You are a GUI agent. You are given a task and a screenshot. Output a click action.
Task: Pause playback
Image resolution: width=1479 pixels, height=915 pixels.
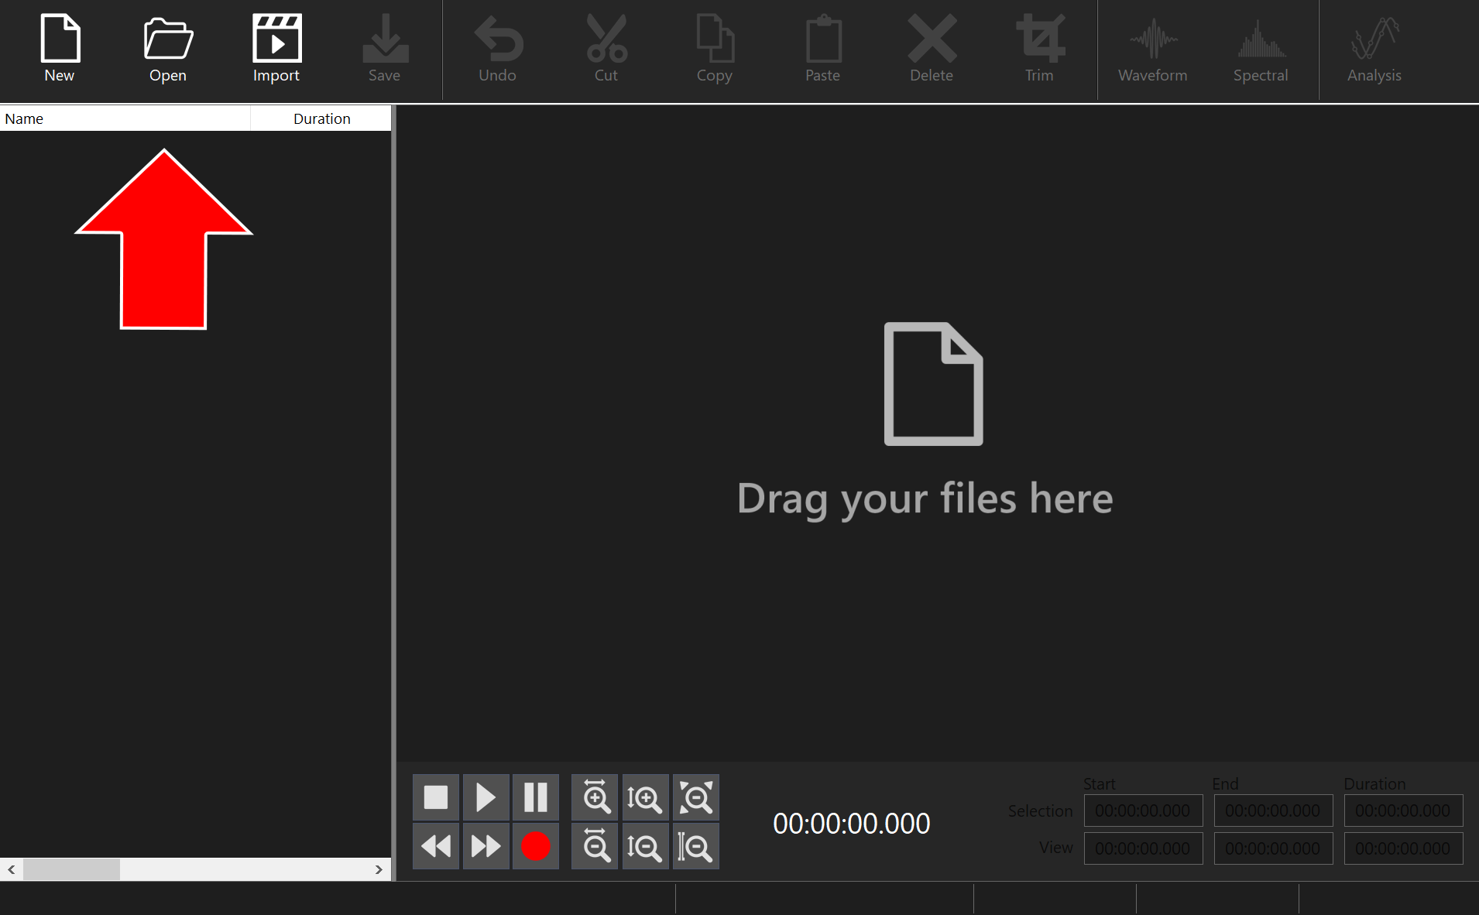point(535,797)
